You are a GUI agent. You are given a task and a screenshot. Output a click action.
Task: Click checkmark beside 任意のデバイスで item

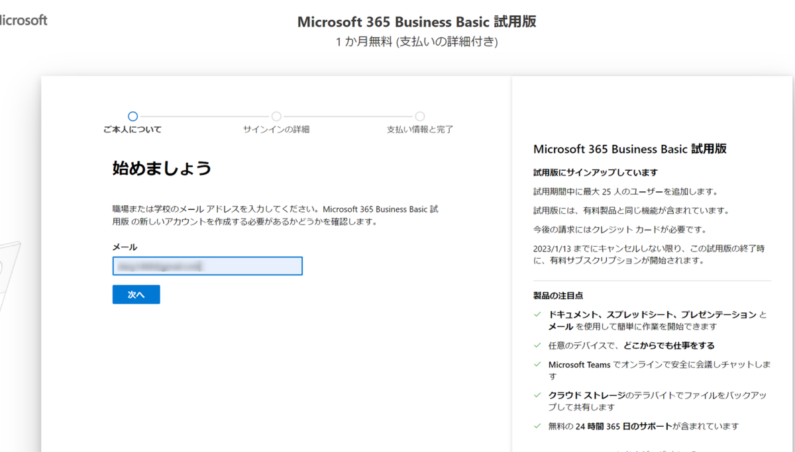537,345
